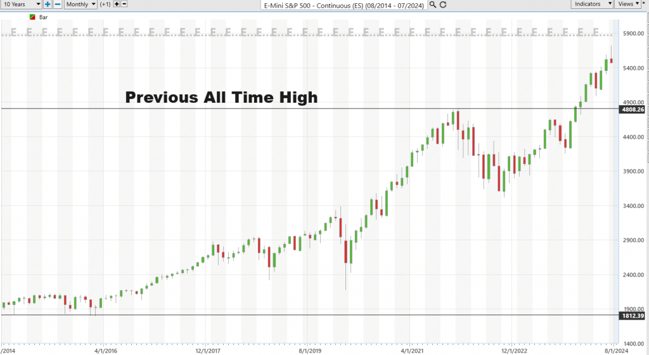Open the Monthly interval dropdown
Image resolution: width=649 pixels, height=355 pixels.
[80, 4]
